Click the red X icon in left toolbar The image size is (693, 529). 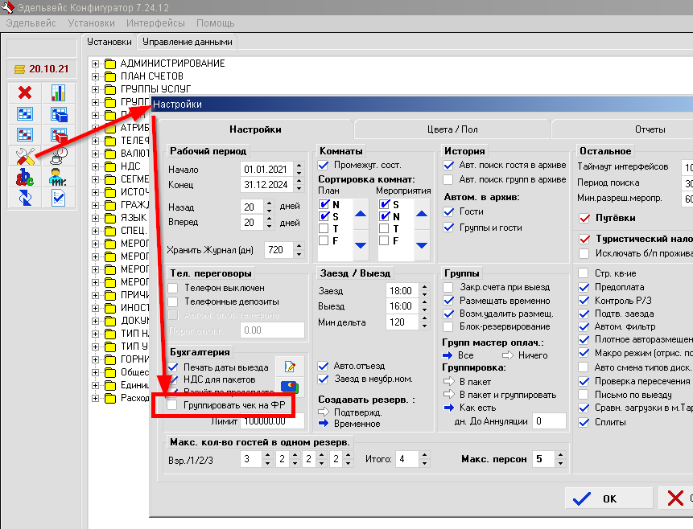click(25, 93)
